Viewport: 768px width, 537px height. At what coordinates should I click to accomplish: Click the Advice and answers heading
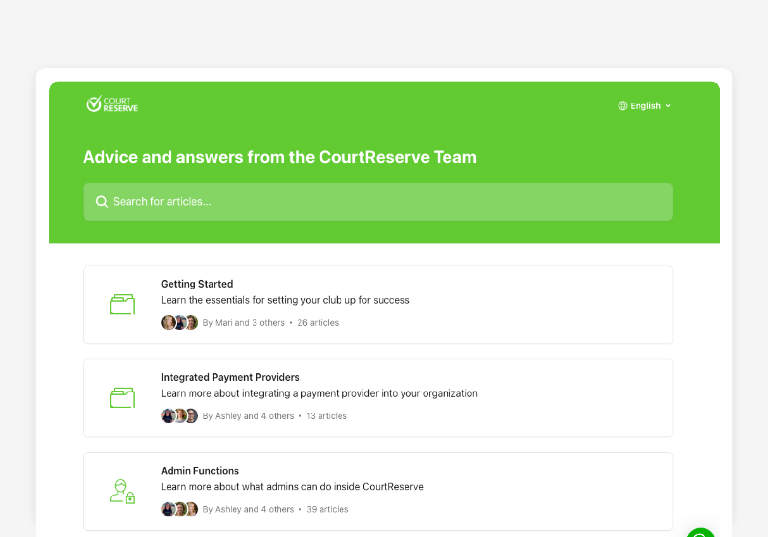279,157
